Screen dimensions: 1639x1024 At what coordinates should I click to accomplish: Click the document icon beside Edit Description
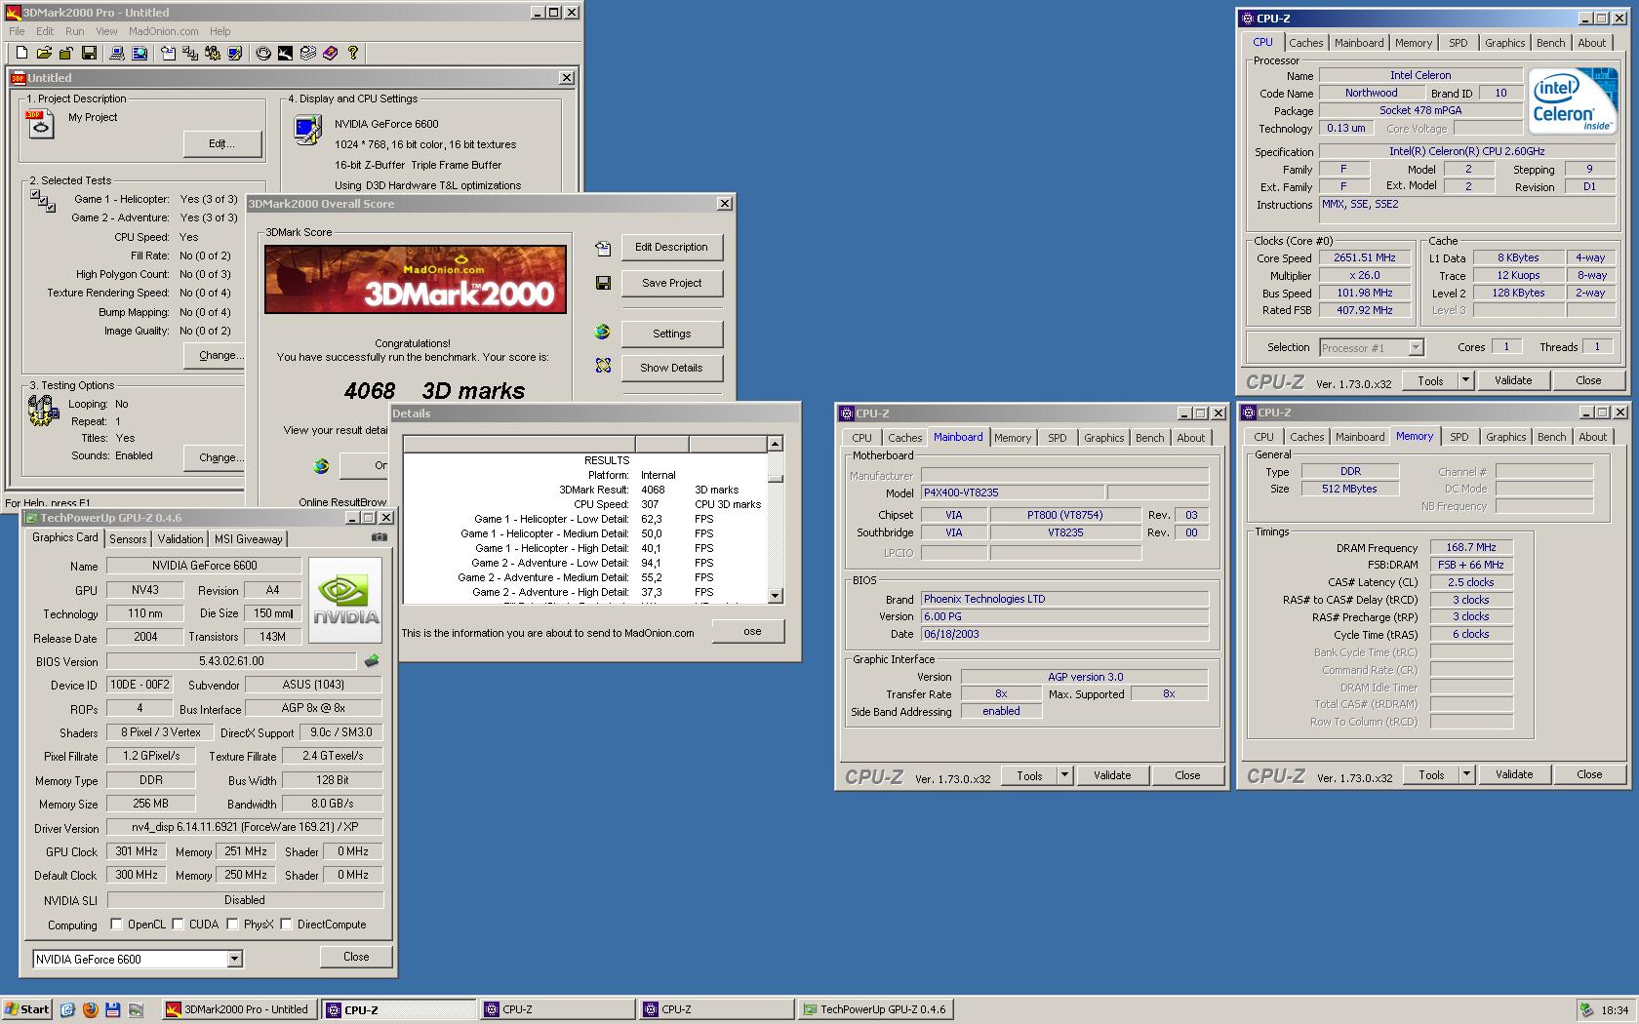[x=603, y=249]
